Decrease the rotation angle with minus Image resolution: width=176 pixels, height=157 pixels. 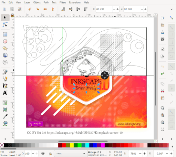coord(167,153)
